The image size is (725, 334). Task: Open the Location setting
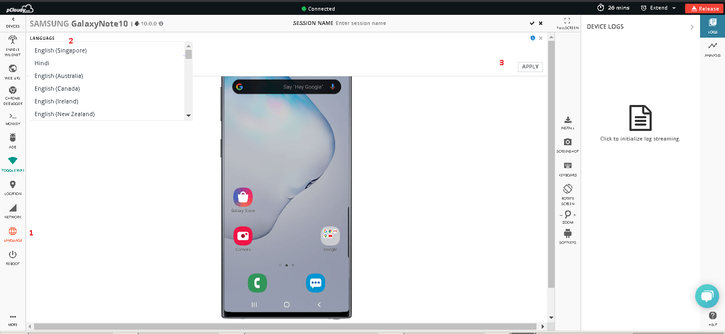tap(13, 187)
